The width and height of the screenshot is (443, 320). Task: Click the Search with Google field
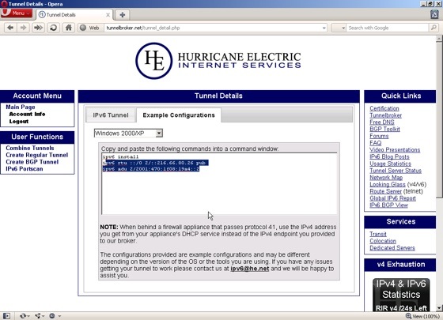[x=387, y=28]
